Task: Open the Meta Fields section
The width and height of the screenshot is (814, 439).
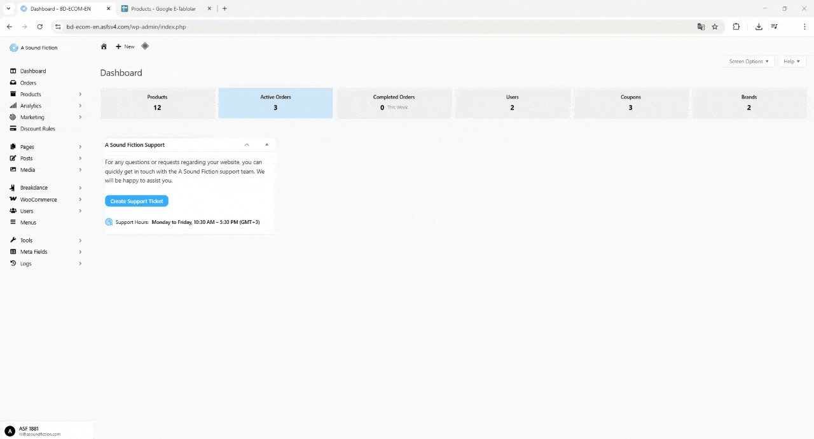Action: tap(34, 251)
